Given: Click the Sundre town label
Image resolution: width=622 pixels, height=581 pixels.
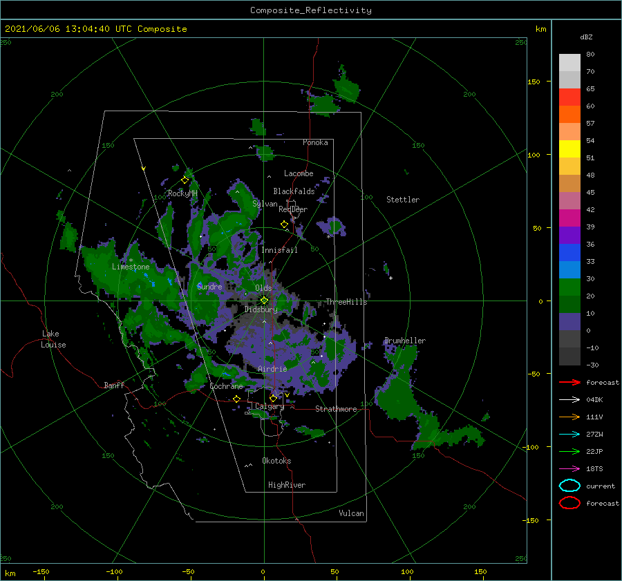Looking at the screenshot, I should [209, 287].
